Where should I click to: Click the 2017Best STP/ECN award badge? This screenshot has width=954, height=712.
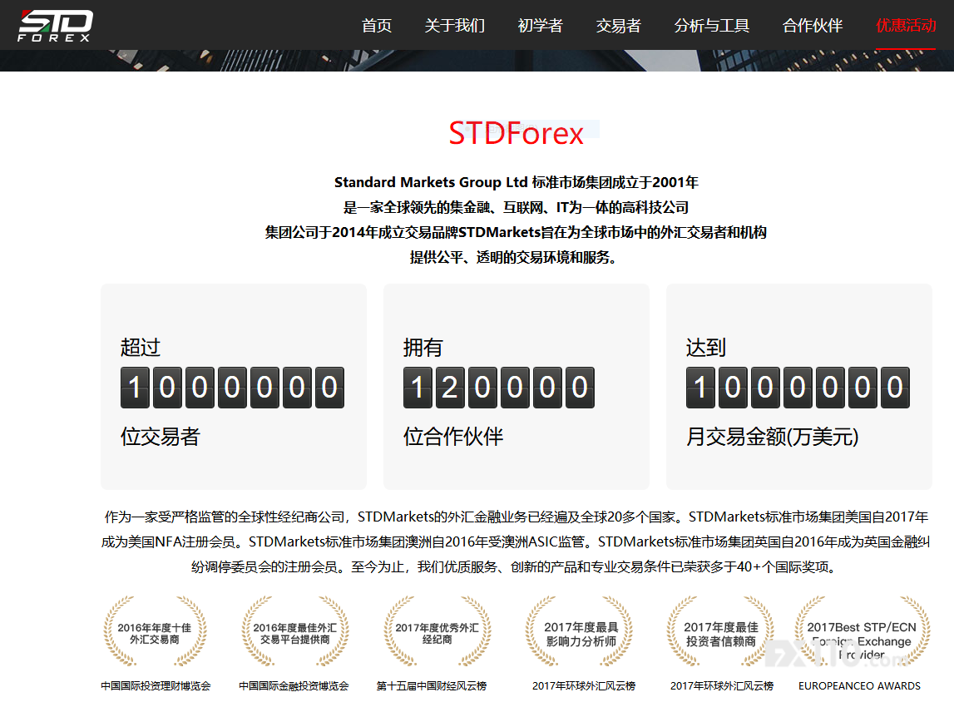coord(862,632)
